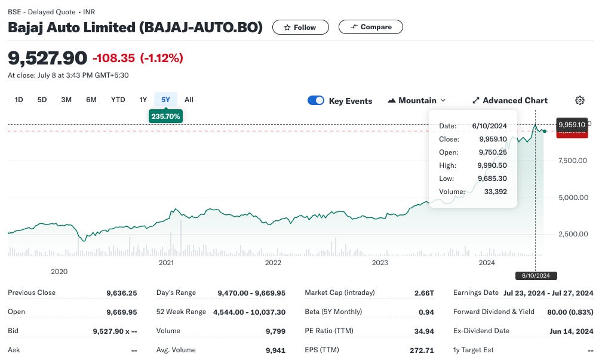Click the 6/10/2024 date marker on axis
This screenshot has height=363, width=602.
tap(536, 275)
